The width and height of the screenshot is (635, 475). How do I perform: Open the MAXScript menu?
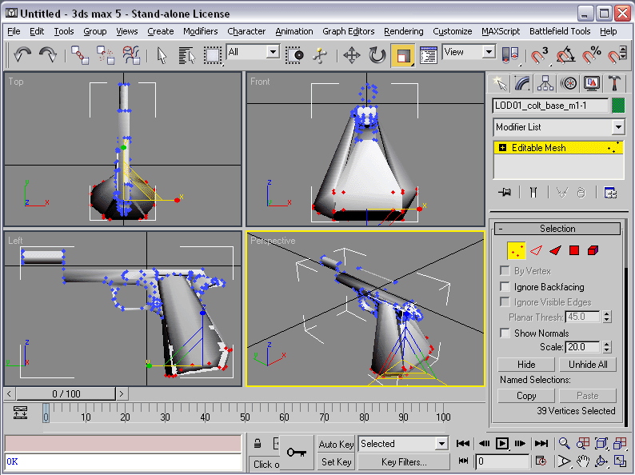click(x=501, y=31)
